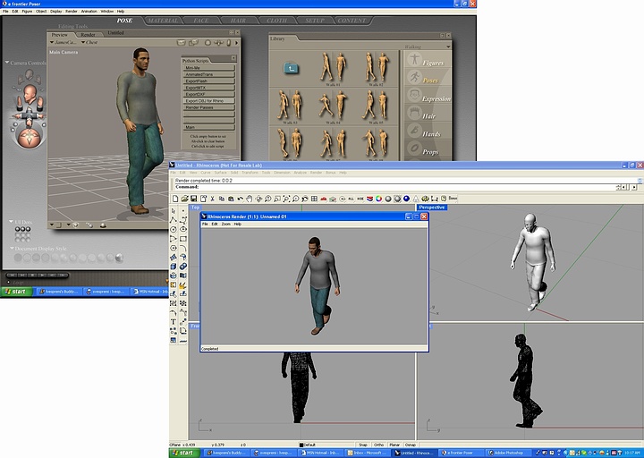This screenshot has height=458, width=644.
Task: Click the Save disk icon in Rhino toolbar
Action: tap(193, 199)
